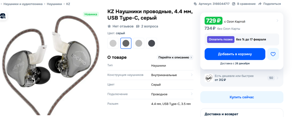Select the selected dark gray color option
This screenshot has width=293, height=117.
point(126,43)
